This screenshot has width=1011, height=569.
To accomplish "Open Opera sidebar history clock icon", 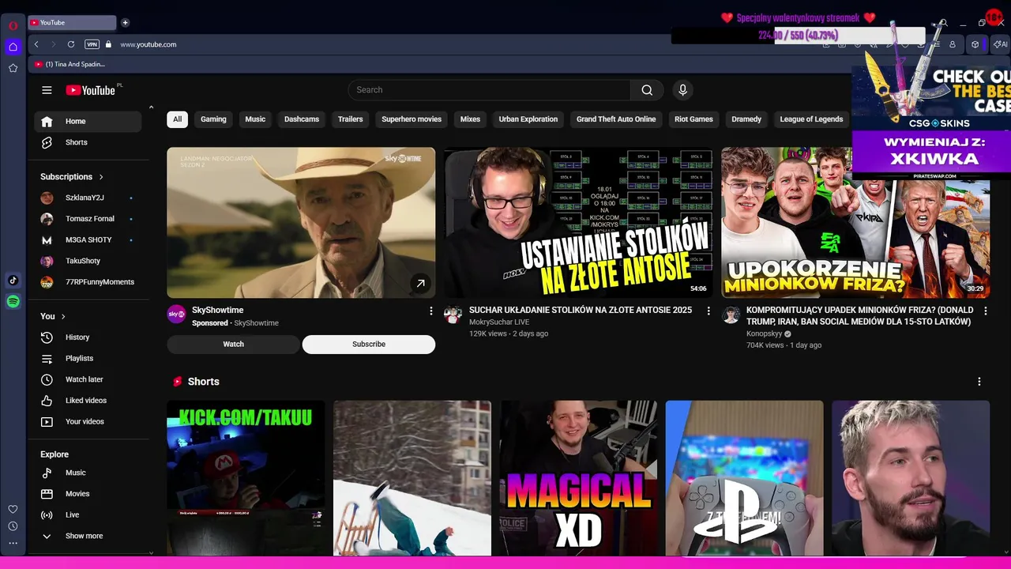I will (x=13, y=526).
